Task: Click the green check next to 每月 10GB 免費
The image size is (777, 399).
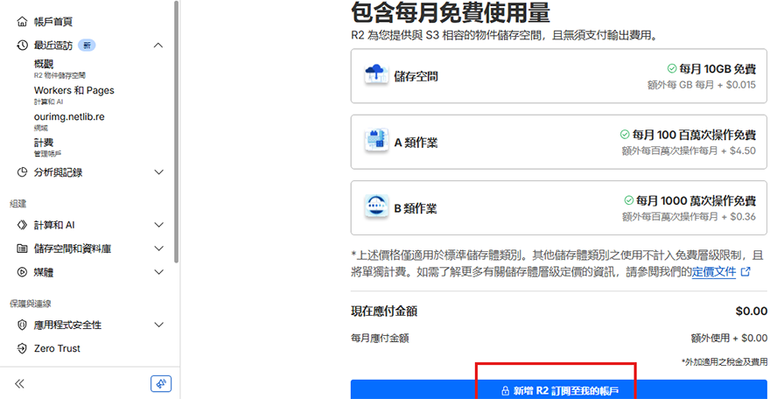Action: (671, 68)
